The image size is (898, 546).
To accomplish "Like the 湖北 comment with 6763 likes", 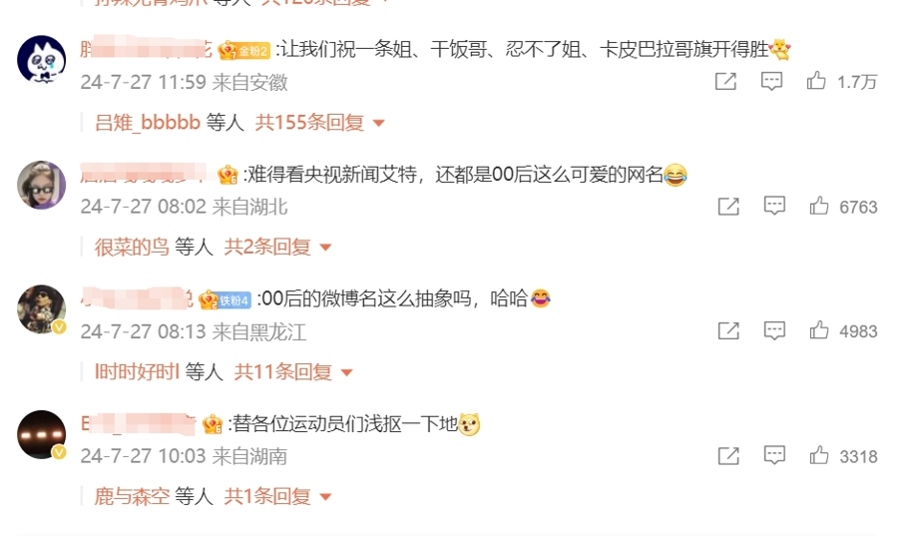I will tap(819, 206).
